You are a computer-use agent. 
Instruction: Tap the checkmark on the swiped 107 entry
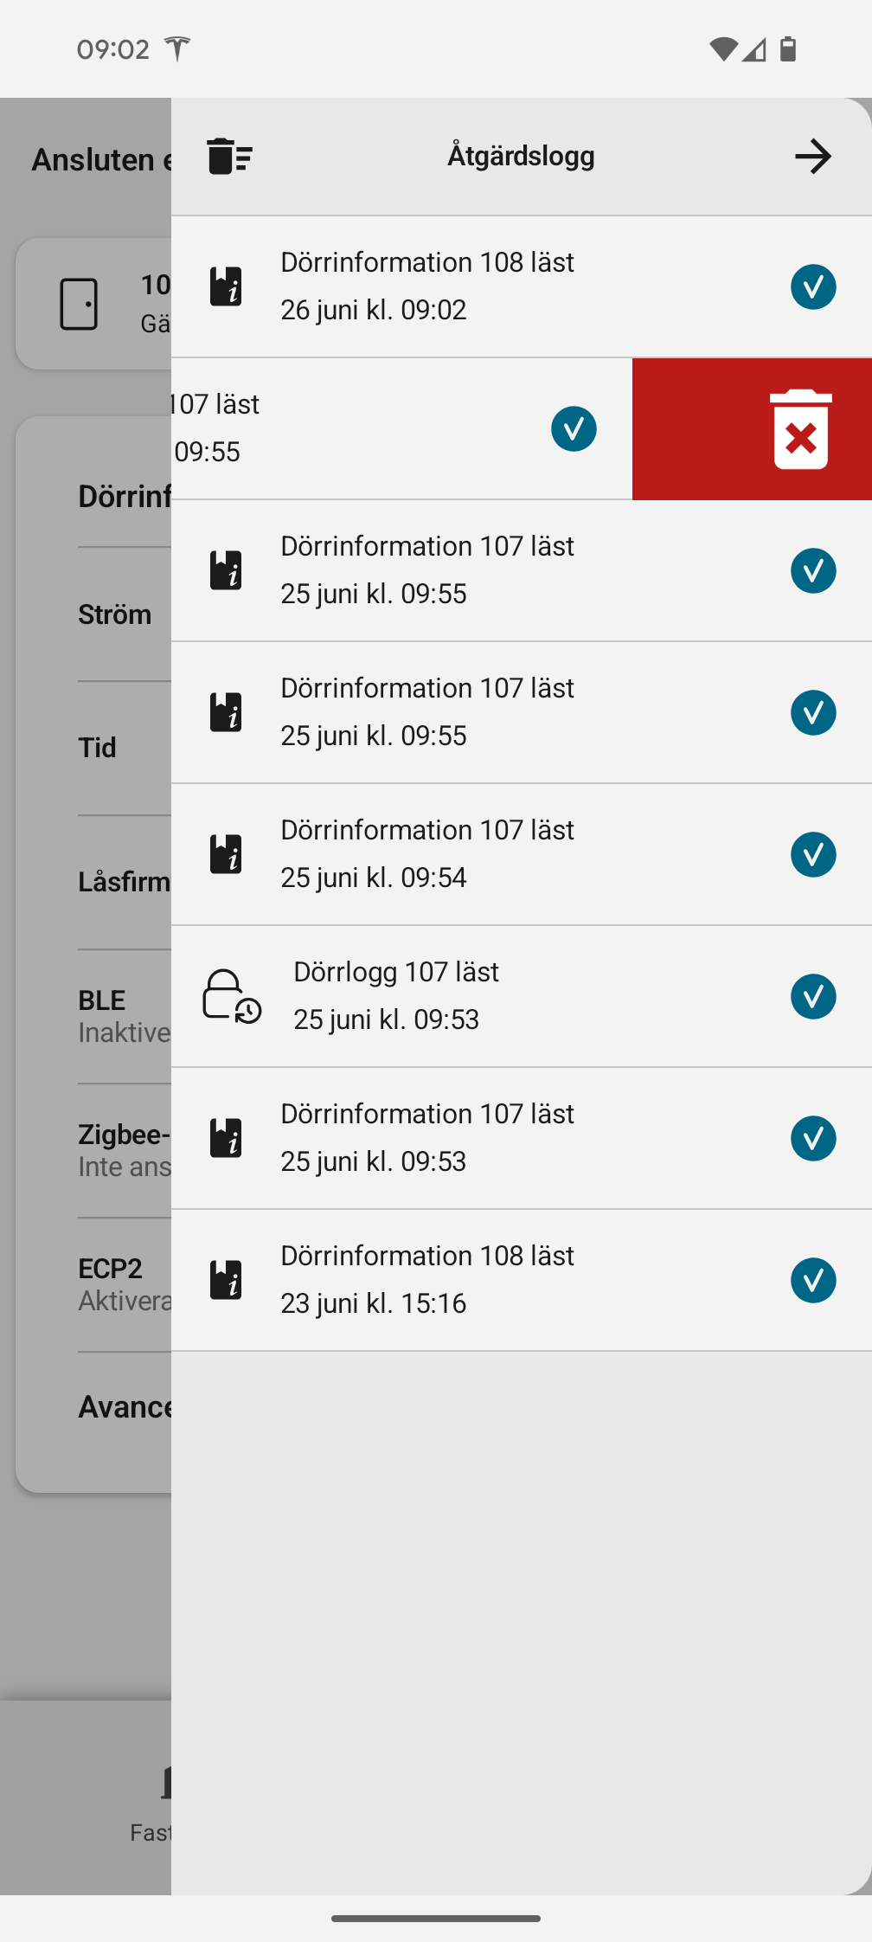click(x=574, y=428)
